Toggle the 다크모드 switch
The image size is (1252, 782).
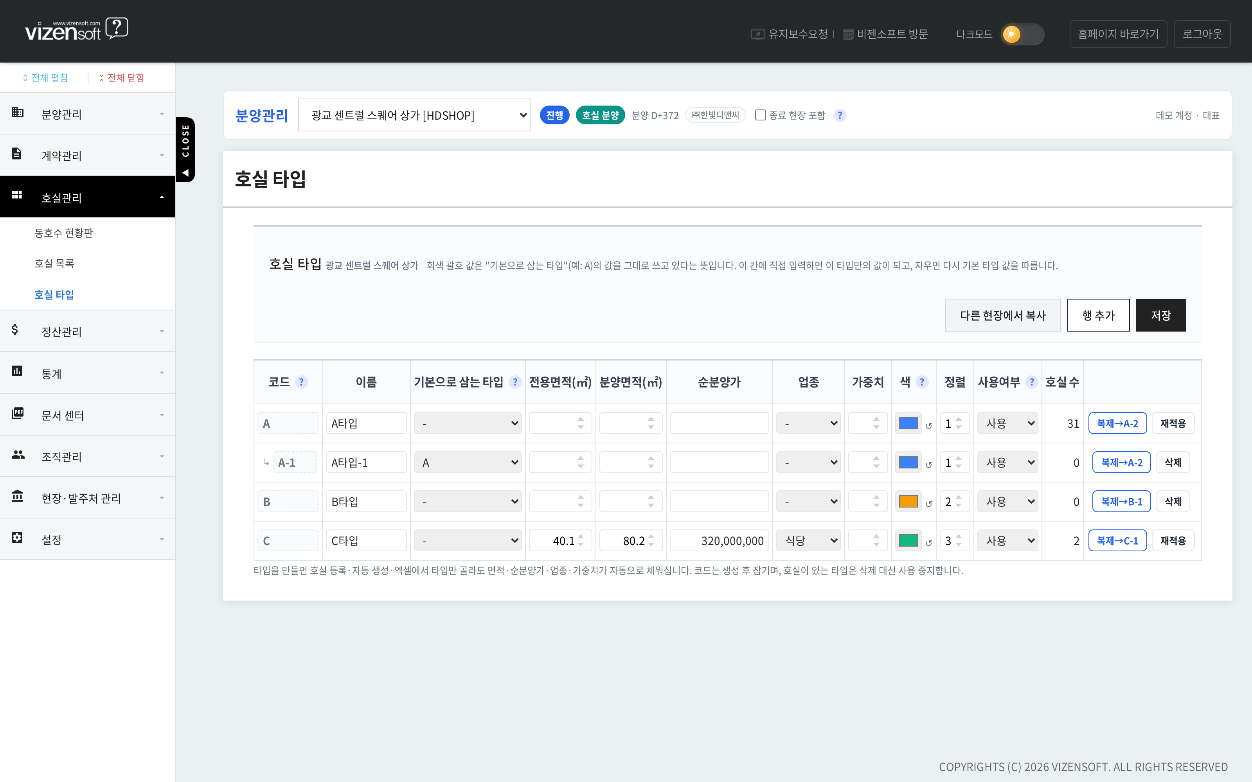tap(1022, 34)
